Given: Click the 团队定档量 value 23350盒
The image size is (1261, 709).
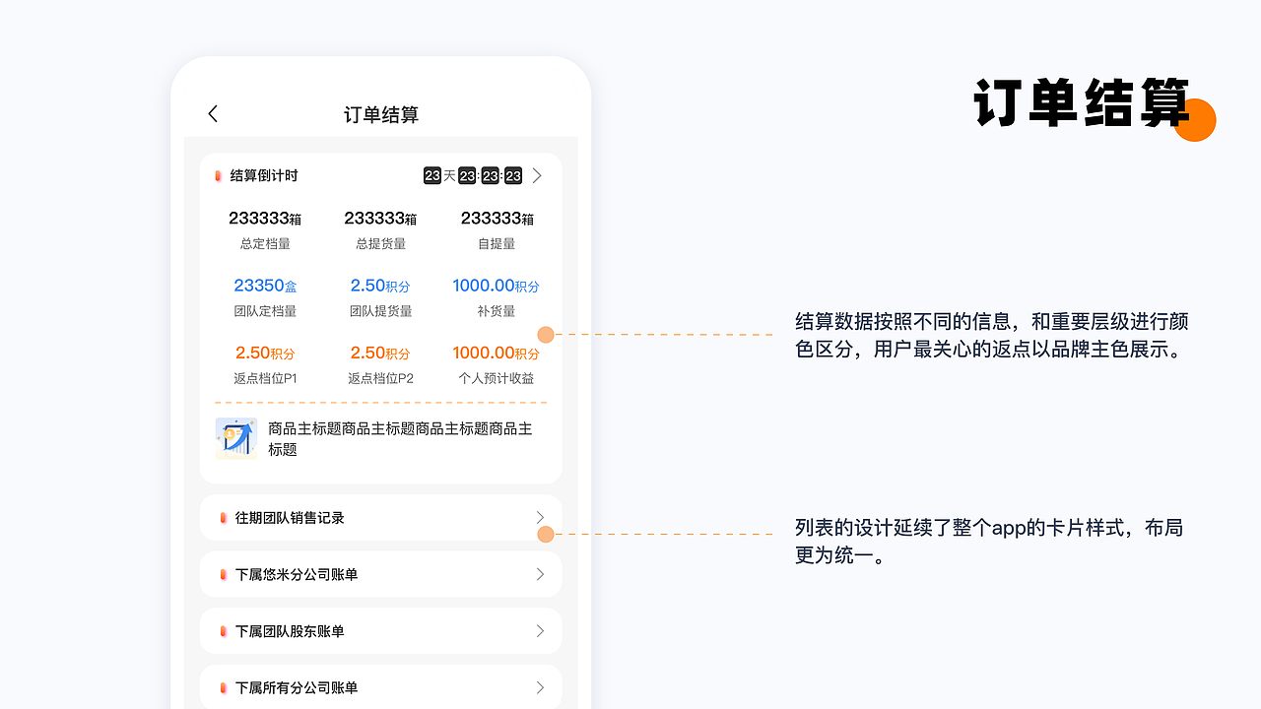Looking at the screenshot, I should tap(265, 286).
